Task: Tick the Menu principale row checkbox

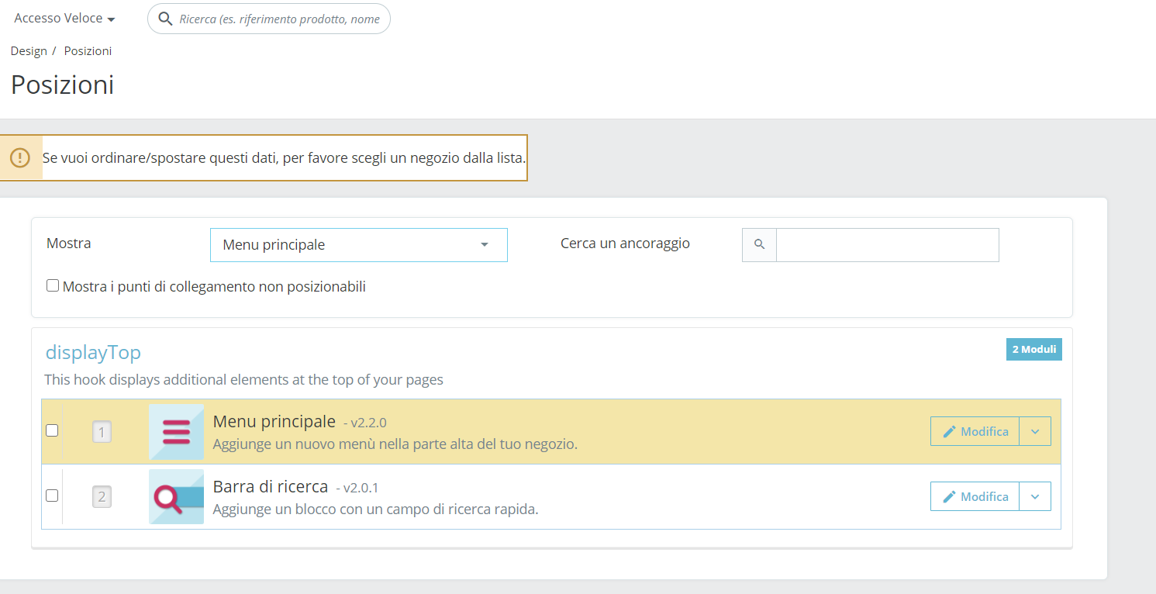Action: click(x=52, y=430)
